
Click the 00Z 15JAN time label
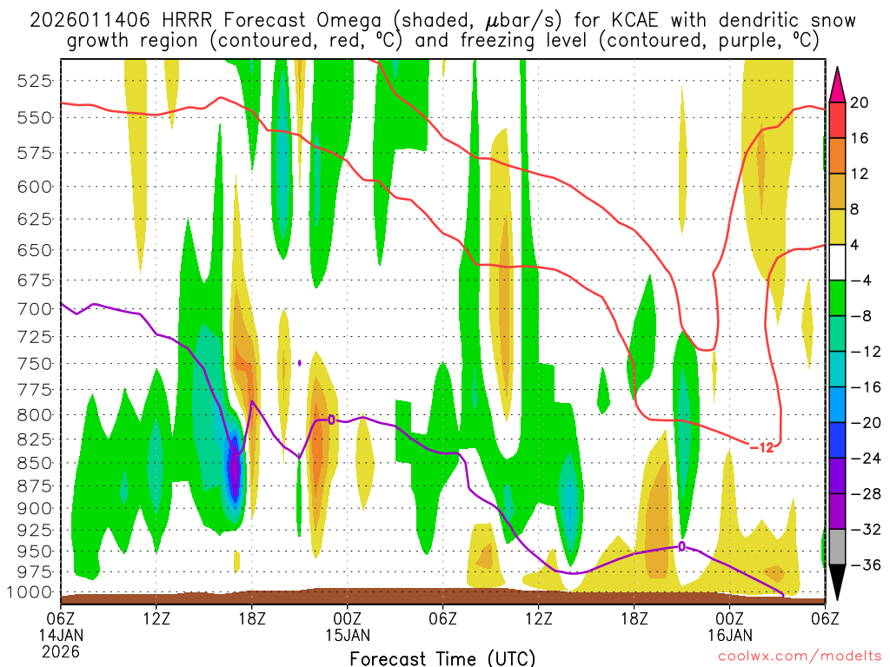[x=348, y=626]
